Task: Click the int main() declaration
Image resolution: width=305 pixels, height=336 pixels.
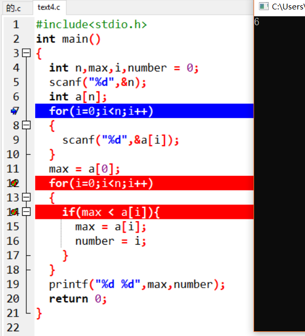Action: pos(68,39)
